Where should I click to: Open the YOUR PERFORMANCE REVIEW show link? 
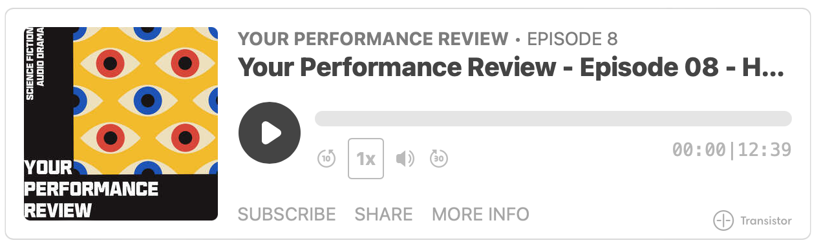coord(373,39)
